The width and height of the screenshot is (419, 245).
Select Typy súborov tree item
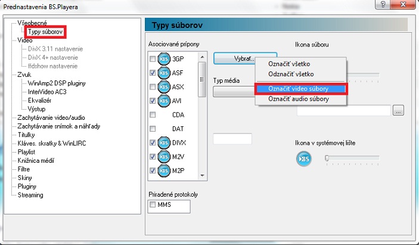(x=45, y=32)
